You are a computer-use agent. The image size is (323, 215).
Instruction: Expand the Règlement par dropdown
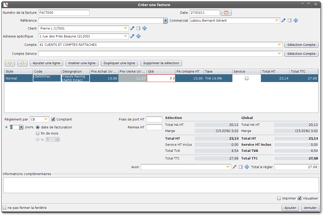click(46, 119)
